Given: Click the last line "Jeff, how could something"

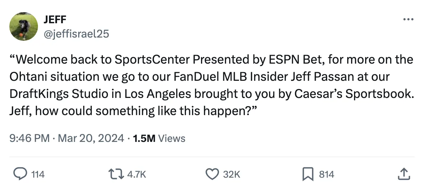Looking at the screenshot, I should [x=82, y=111].
